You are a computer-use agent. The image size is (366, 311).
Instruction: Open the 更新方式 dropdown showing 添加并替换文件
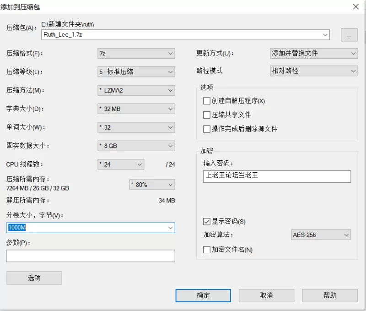314,53
